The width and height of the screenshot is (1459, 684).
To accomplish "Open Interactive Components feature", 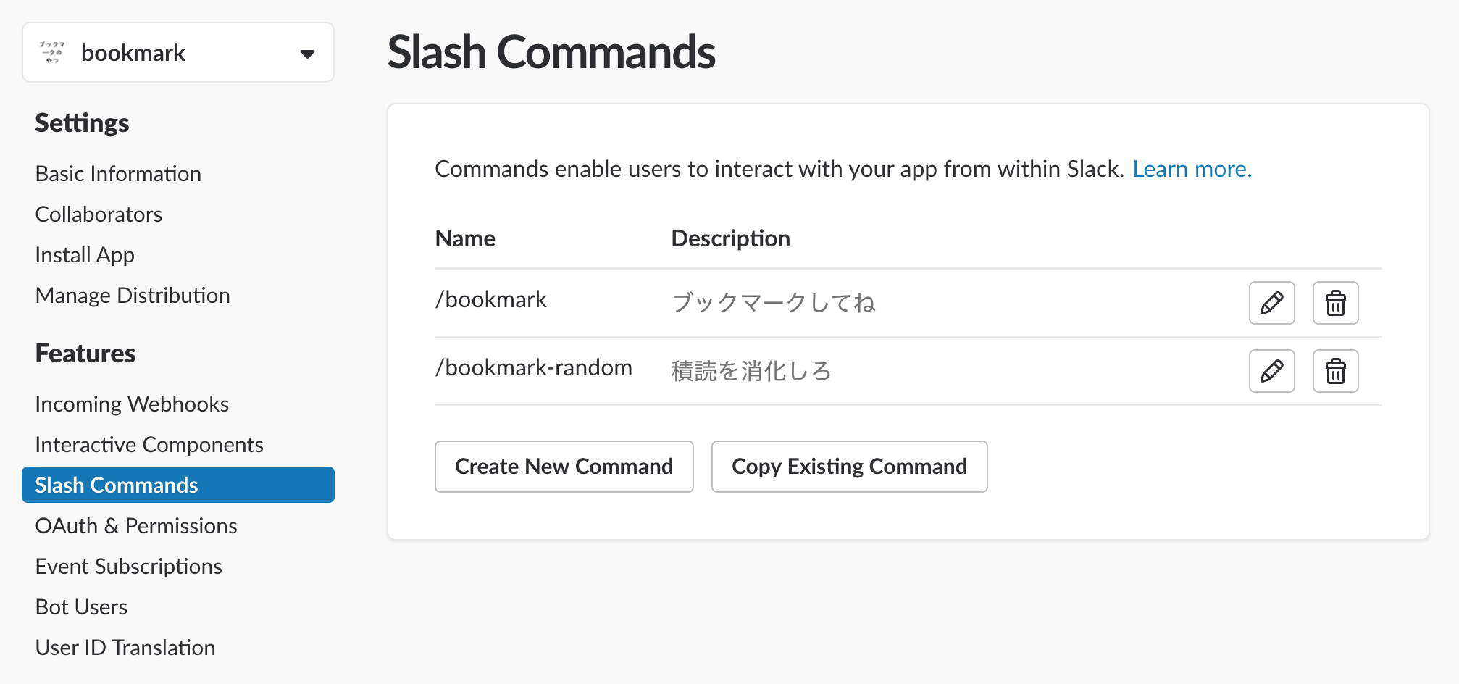I will pyautogui.click(x=149, y=445).
